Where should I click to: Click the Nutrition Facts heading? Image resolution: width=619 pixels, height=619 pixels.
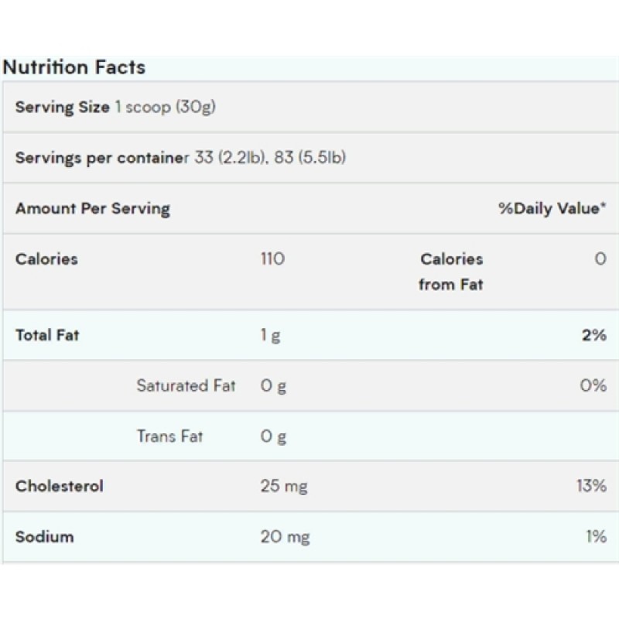[x=74, y=67]
